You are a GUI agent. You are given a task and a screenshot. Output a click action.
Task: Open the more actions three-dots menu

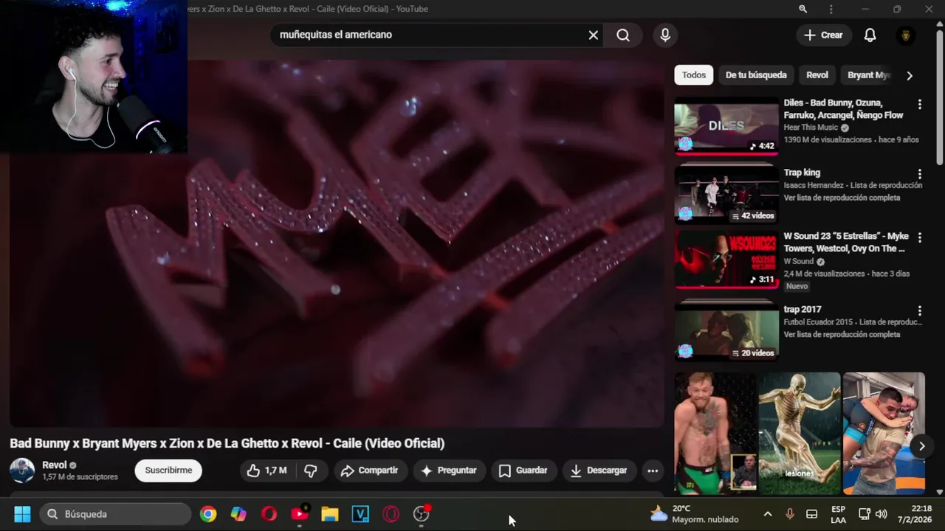tap(653, 471)
